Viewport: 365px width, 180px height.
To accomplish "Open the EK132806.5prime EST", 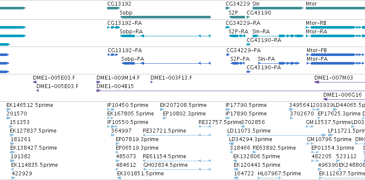I will pyautogui.click(x=235, y=161).
